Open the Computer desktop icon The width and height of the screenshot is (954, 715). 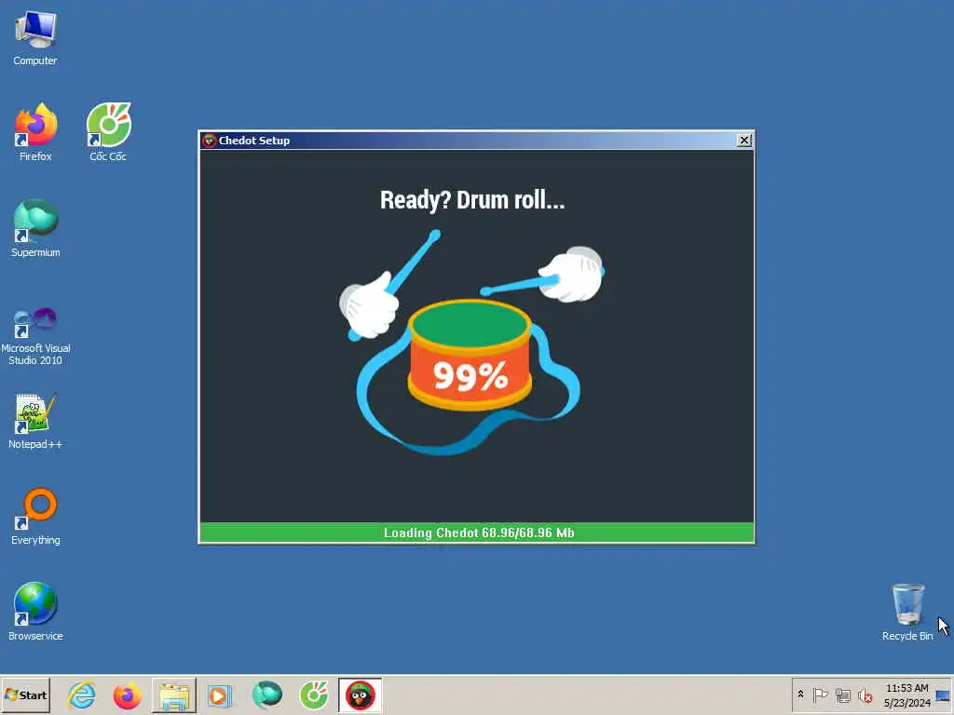35,37
